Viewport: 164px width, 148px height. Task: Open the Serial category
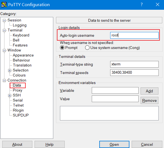(18, 100)
